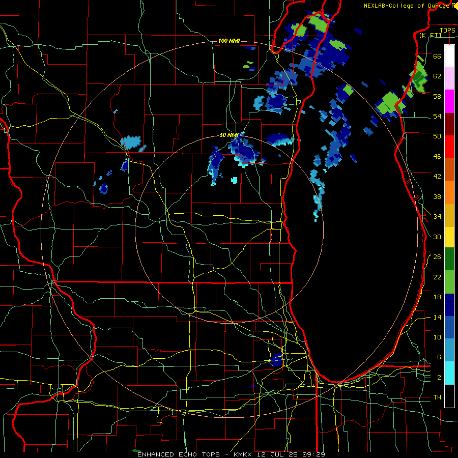
Task: Click the dark green legend color band
Action: [x=449, y=259]
